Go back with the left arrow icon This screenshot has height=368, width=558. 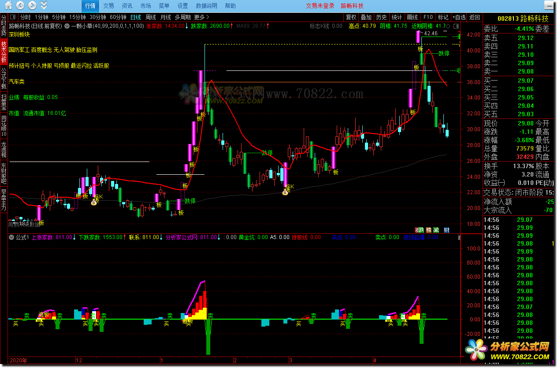point(20,6)
